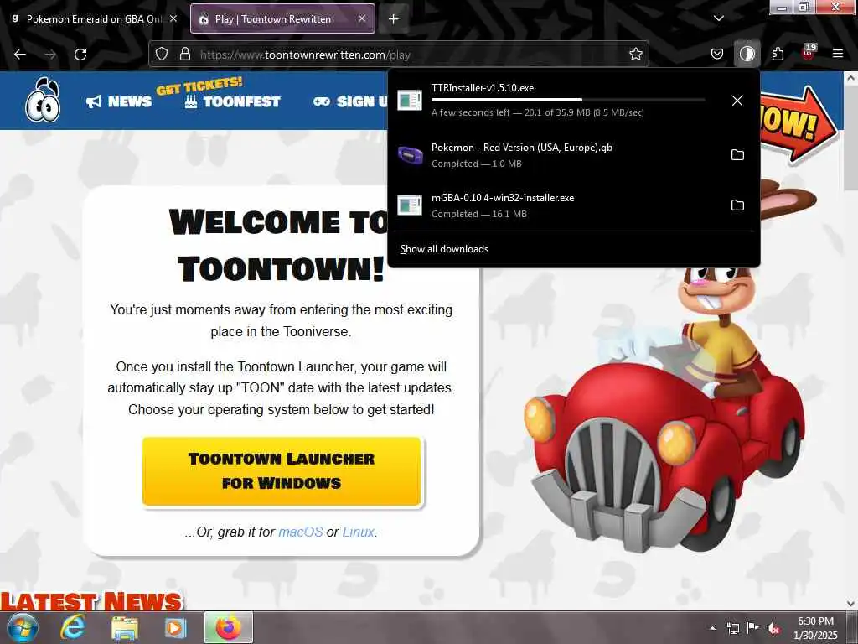Screen dimensions: 858x644
Task: Click the mGBA-0.10.4-win32-installer.exe entry
Action: (573, 205)
